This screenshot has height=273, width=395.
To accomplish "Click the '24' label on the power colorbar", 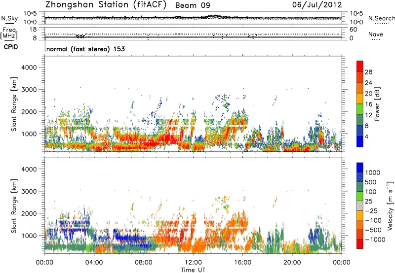I will tap(368, 83).
